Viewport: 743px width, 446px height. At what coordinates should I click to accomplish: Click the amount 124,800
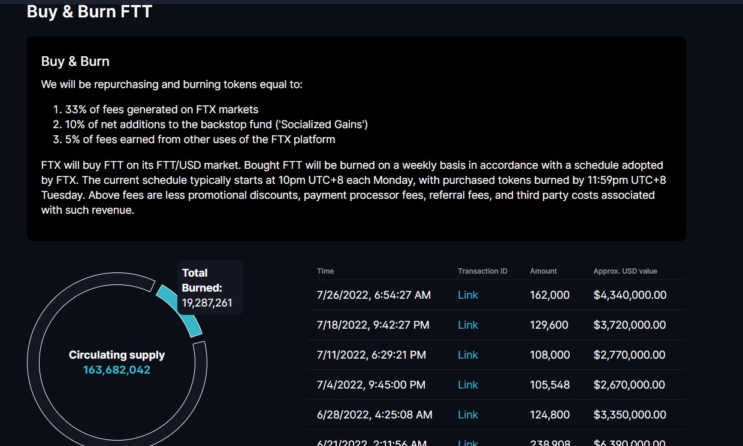550,415
